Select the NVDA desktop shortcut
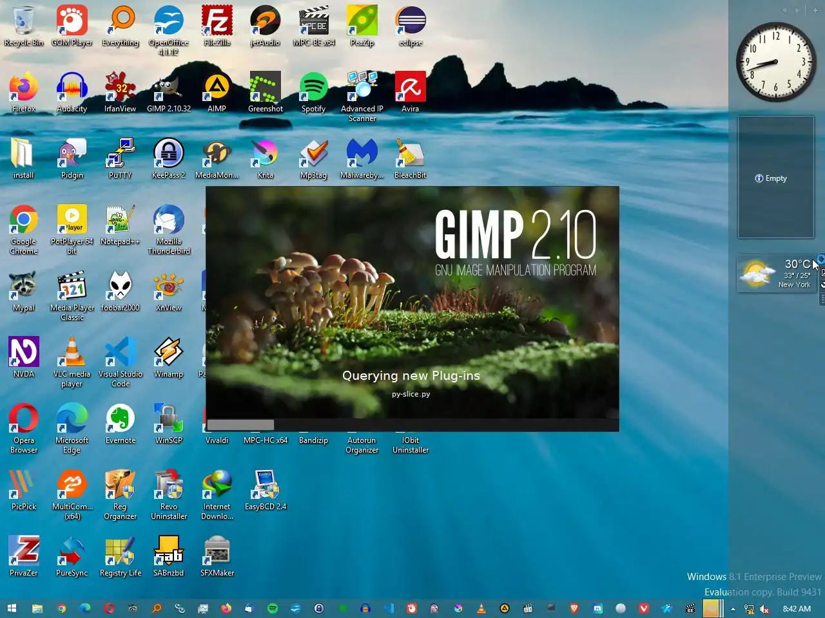Image resolution: width=825 pixels, height=618 pixels. click(24, 357)
